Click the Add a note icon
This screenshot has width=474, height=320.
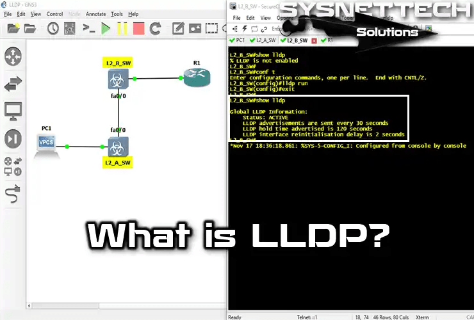click(178, 29)
